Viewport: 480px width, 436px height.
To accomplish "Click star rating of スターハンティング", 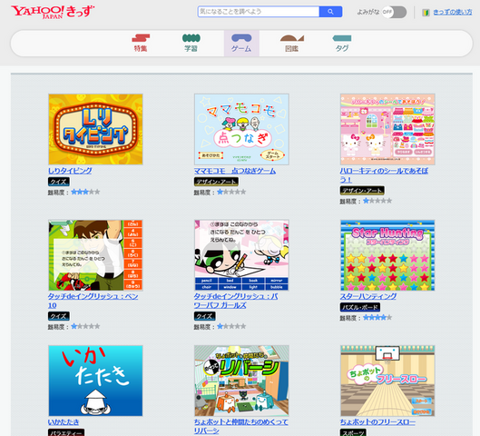I will tap(377, 318).
